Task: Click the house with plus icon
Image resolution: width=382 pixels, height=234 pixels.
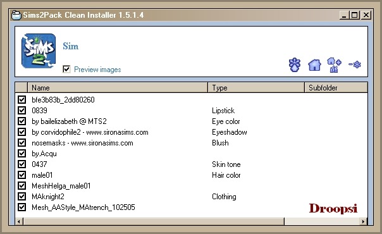Action: 334,65
